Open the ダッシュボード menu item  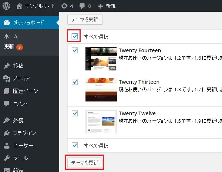click(28, 23)
